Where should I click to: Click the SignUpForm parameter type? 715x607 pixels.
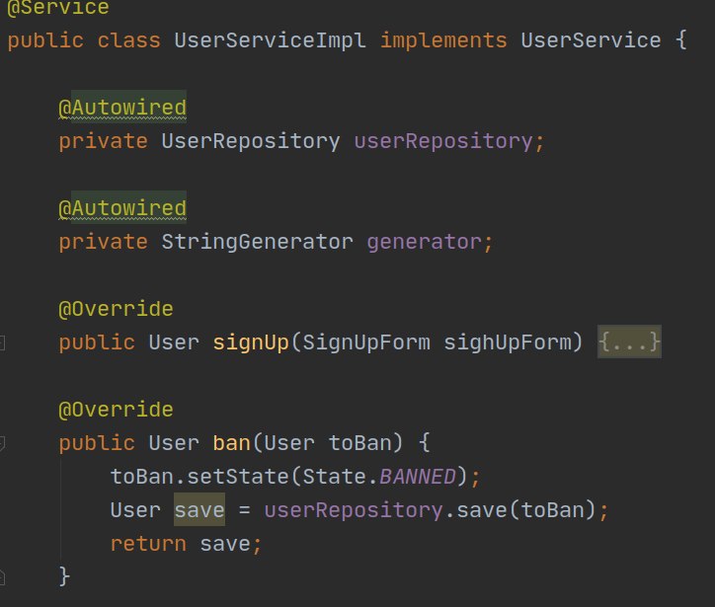366,342
